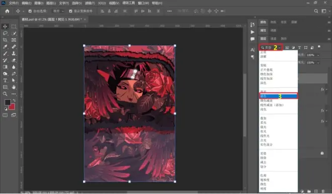The image size is (332, 194).
Task: Turn layer filtering on or off
Action: [319, 47]
